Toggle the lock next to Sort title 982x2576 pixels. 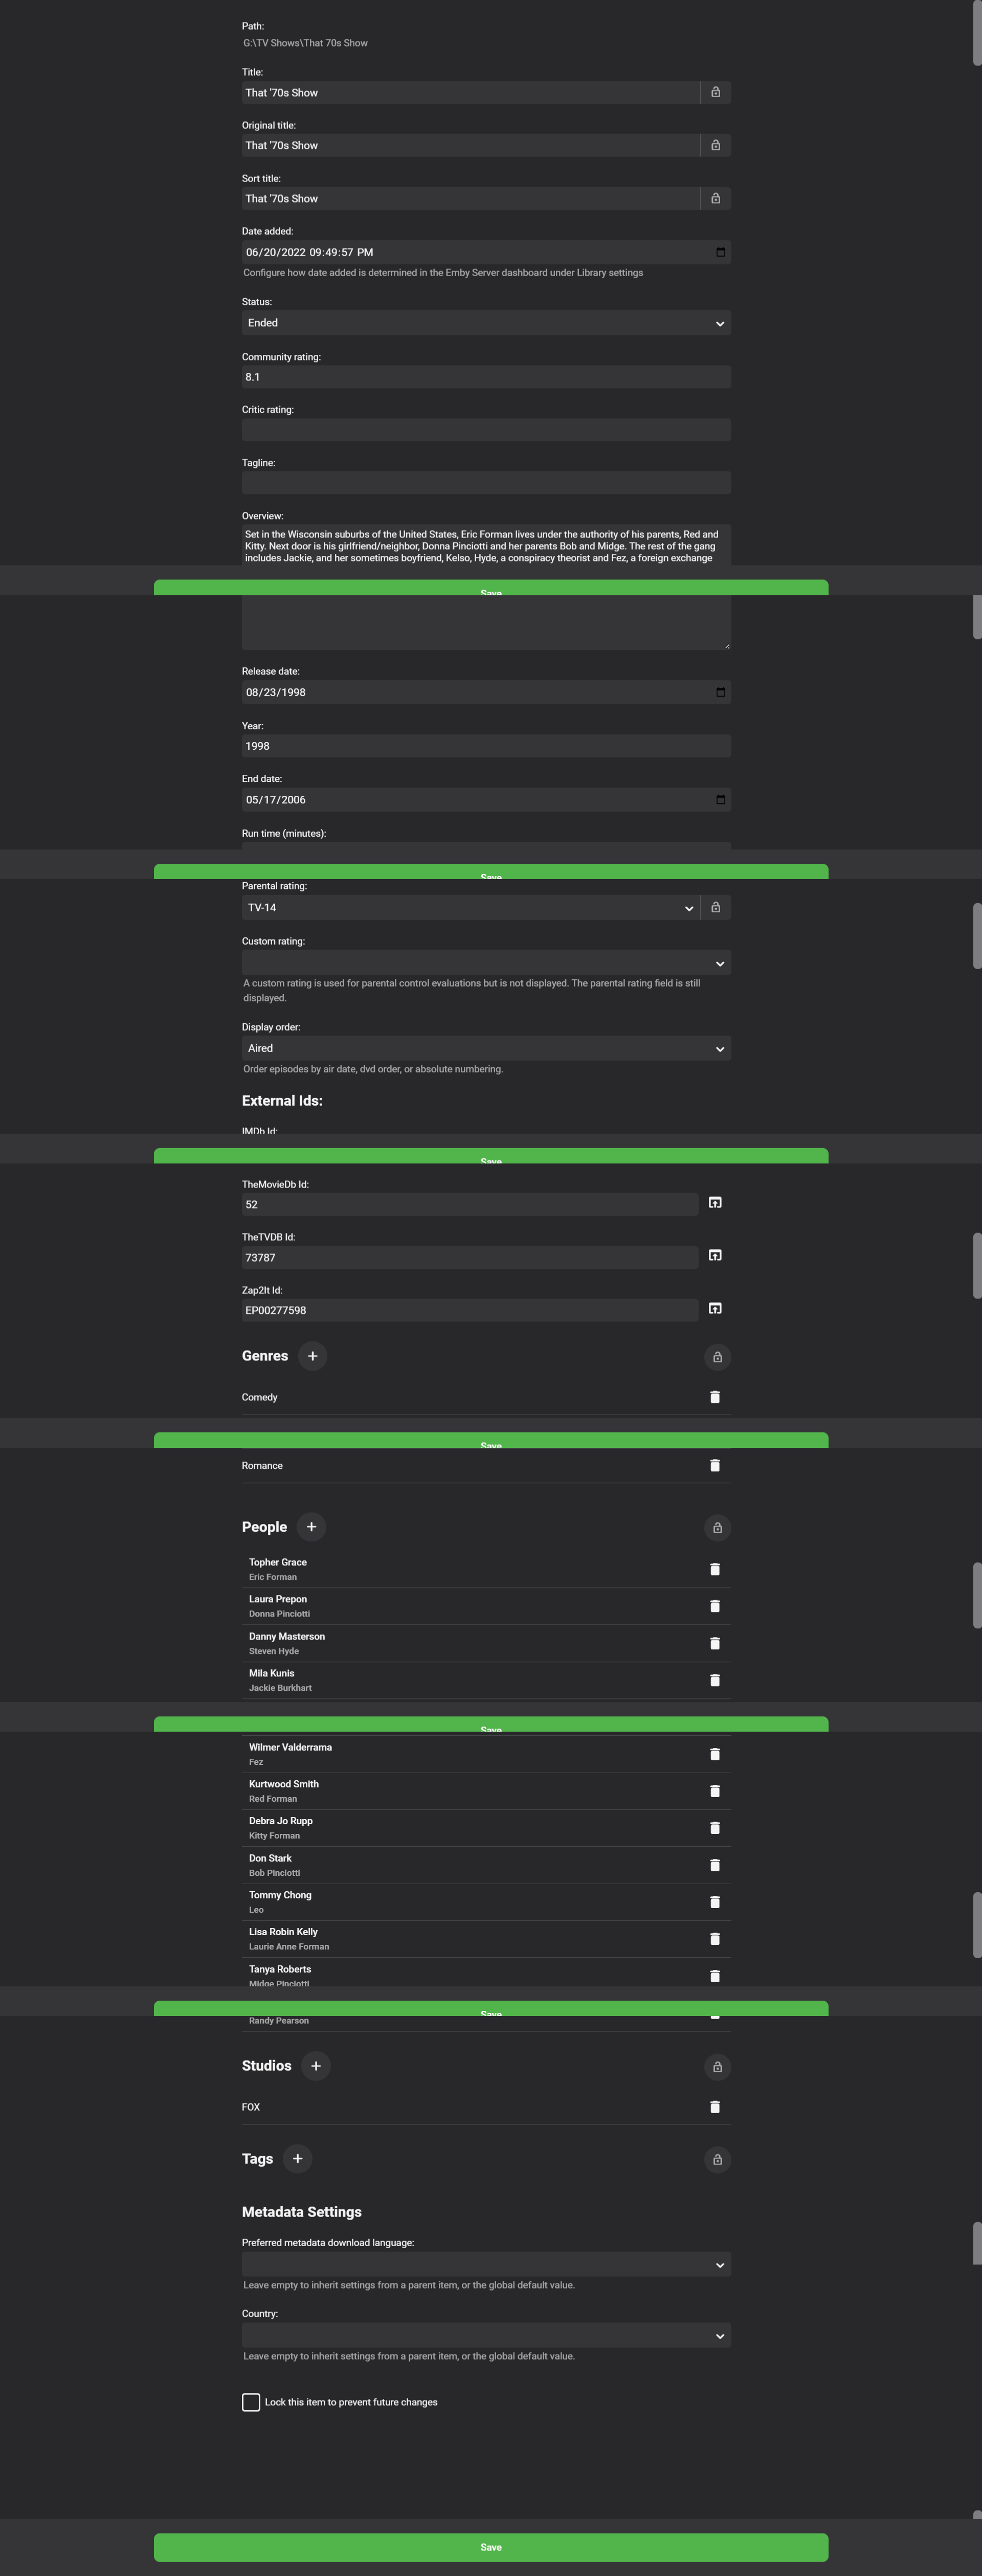715,198
